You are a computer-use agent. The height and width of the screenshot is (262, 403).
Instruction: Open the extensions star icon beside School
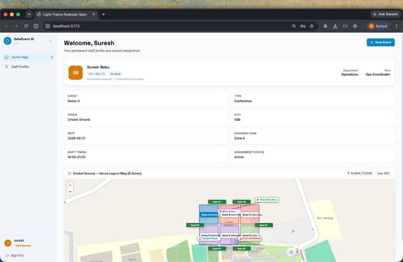(x=355, y=26)
